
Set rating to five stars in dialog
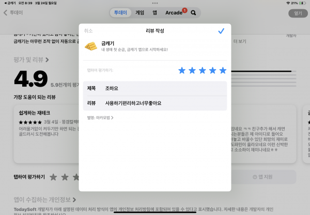(x=223, y=71)
